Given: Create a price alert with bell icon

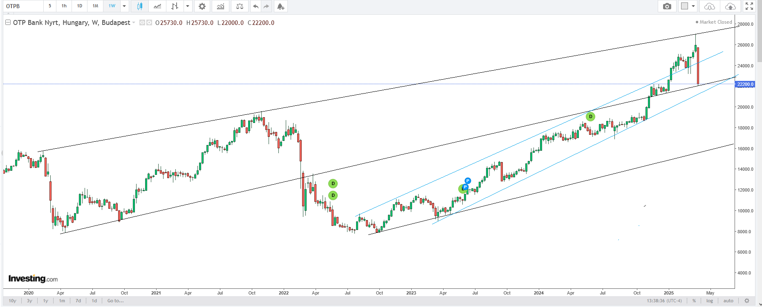Looking at the screenshot, I should [280, 6].
